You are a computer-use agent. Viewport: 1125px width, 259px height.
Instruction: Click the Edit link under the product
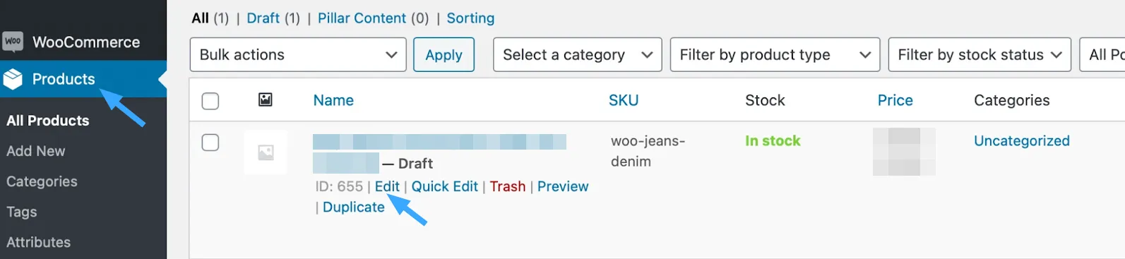coord(387,186)
